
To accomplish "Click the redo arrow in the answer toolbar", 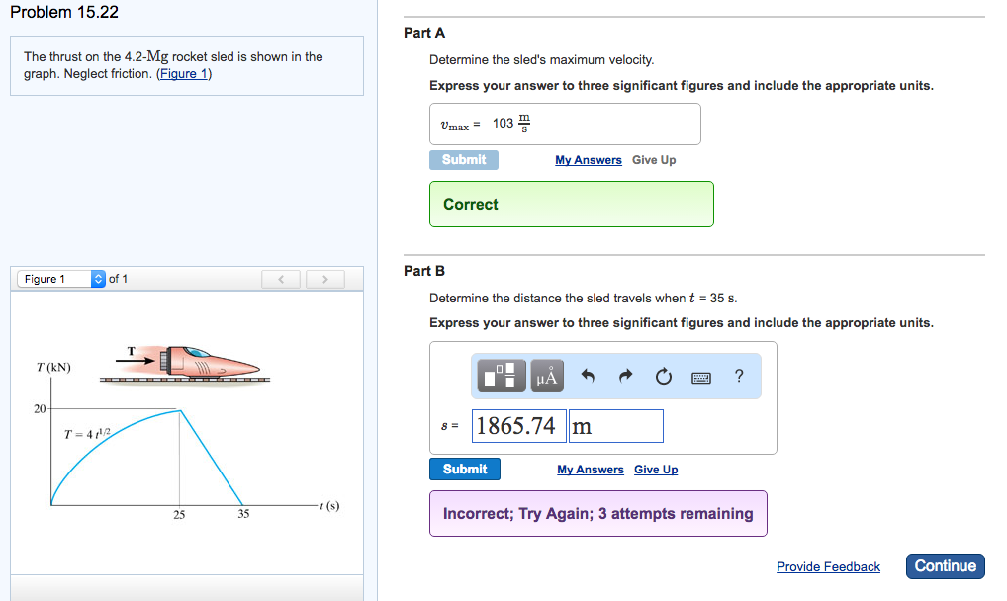I will coord(626,376).
